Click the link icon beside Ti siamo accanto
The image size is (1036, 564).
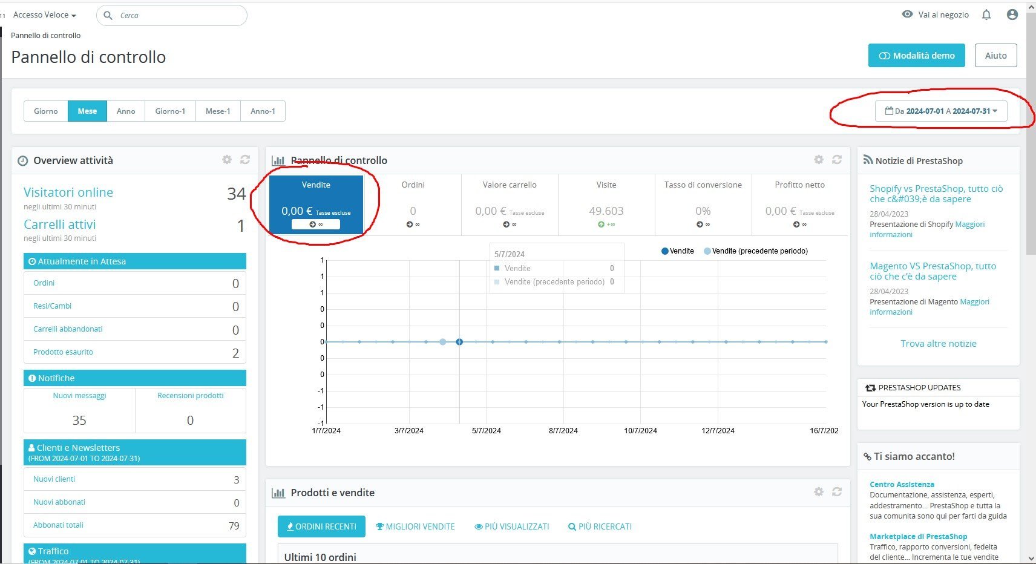tap(867, 457)
